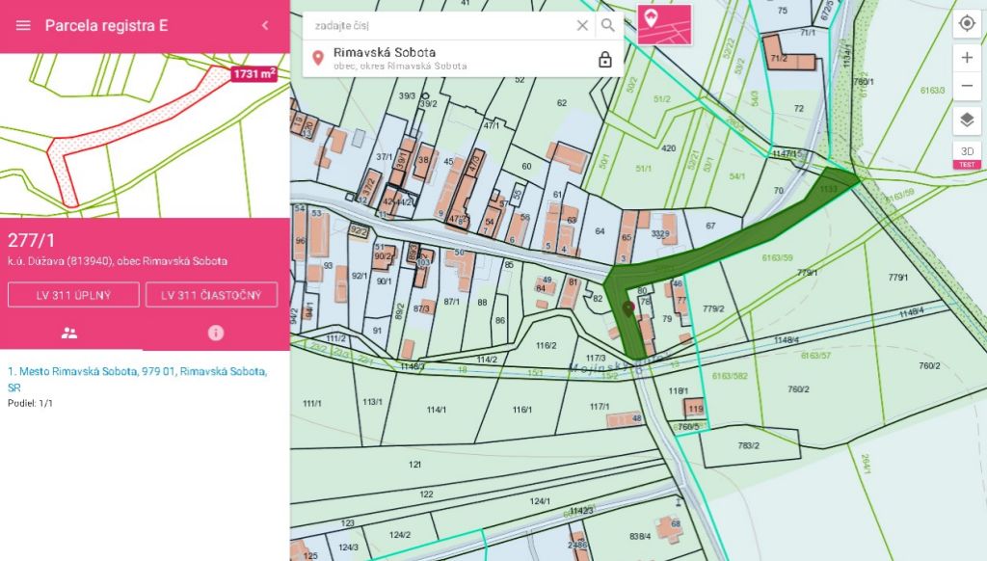The width and height of the screenshot is (987, 561).
Task: Open the map layers selector
Action: pyautogui.click(x=967, y=120)
